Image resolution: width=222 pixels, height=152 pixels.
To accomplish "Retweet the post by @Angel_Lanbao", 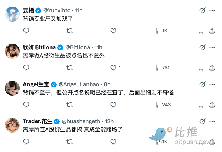I will (x=70, y=105).
